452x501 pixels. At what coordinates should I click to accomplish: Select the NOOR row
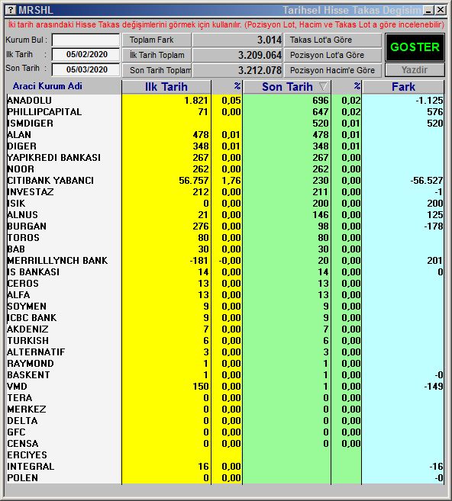click(x=225, y=169)
